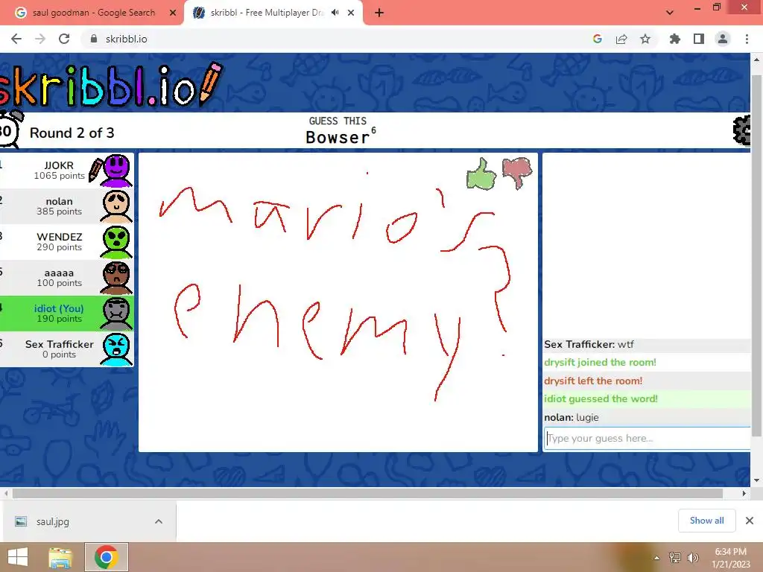Click the drawing canvas
The width and height of the screenshot is (763, 572).
click(338, 302)
